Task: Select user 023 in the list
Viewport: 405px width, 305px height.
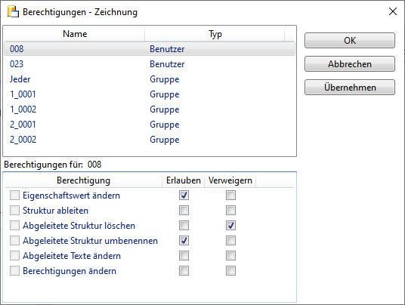Action: point(150,64)
